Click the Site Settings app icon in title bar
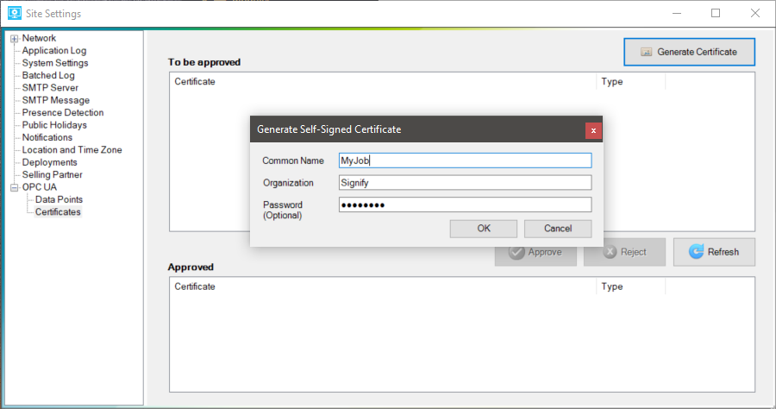776x409 pixels. (x=15, y=13)
